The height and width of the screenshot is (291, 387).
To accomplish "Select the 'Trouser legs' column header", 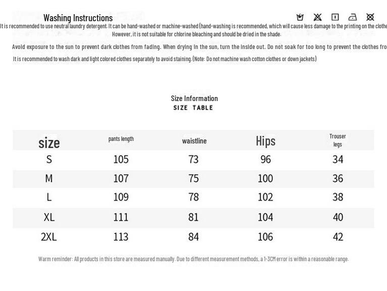I will 338,140.
